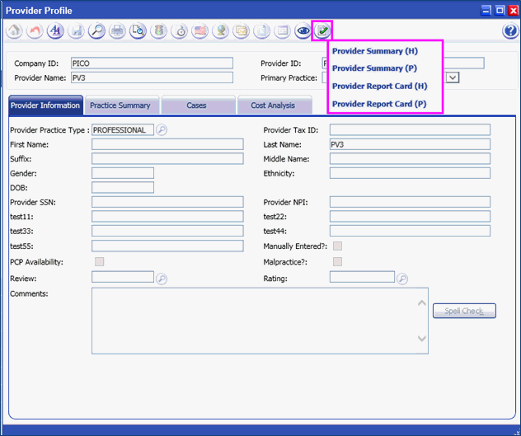521x436 pixels.
Task: Click the American flag toolbar icon
Action: coord(199,31)
